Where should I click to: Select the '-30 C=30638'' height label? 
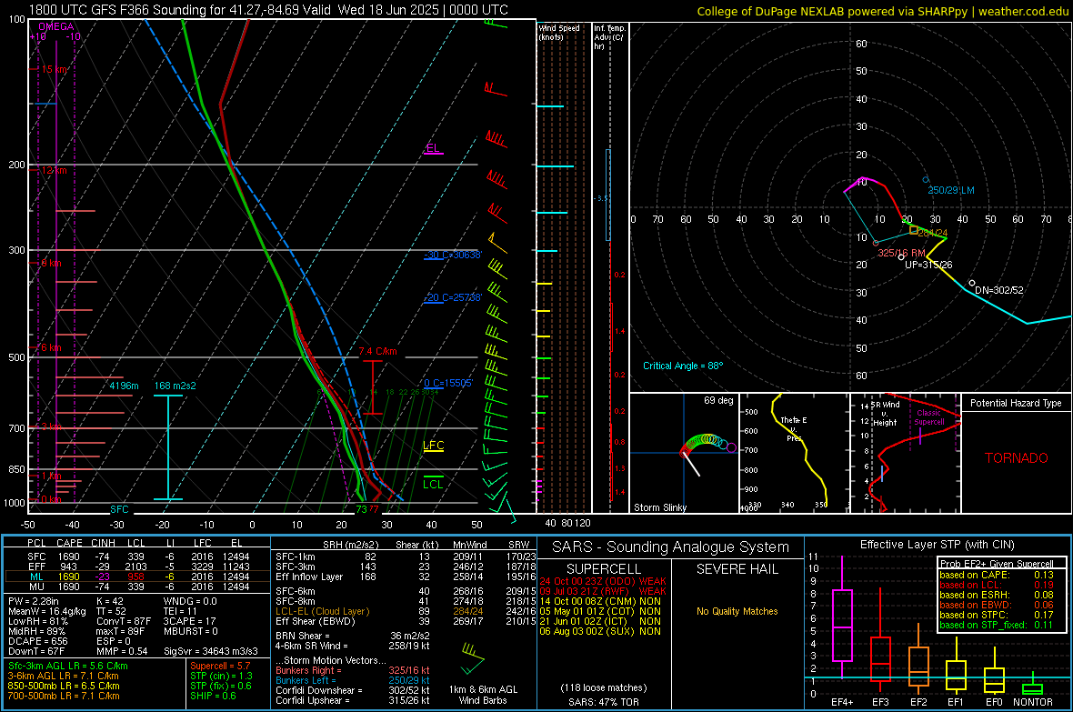(x=452, y=255)
